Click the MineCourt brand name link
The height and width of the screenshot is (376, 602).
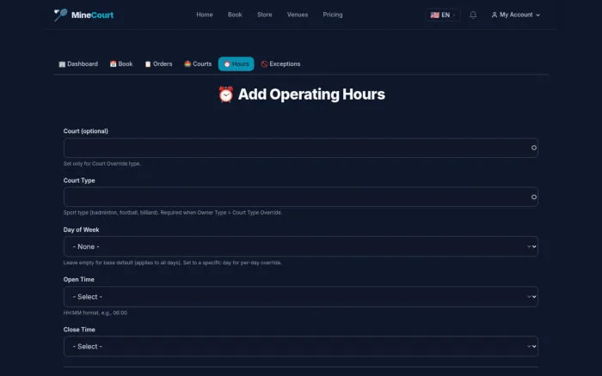92,15
